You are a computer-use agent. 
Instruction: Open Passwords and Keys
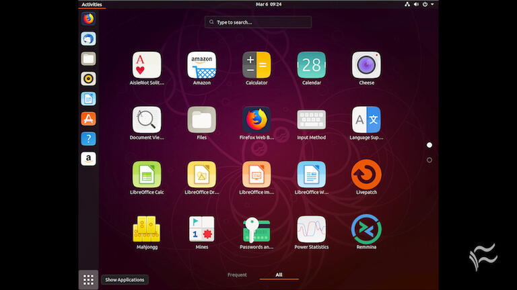tap(256, 230)
